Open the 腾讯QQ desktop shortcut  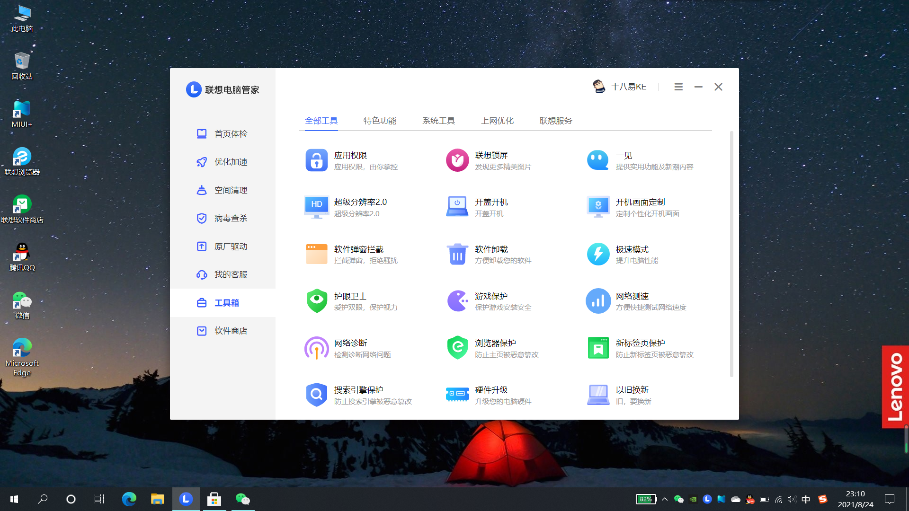point(22,257)
